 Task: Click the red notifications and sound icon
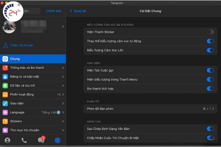coord(5,68)
